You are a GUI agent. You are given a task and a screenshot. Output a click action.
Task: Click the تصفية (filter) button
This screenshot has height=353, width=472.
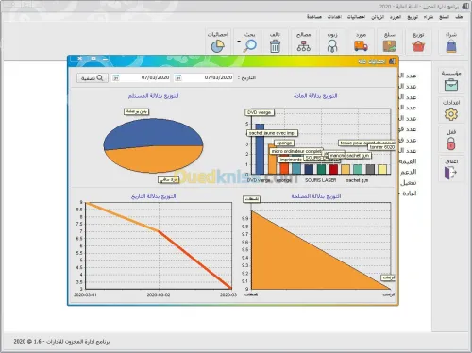click(x=93, y=78)
